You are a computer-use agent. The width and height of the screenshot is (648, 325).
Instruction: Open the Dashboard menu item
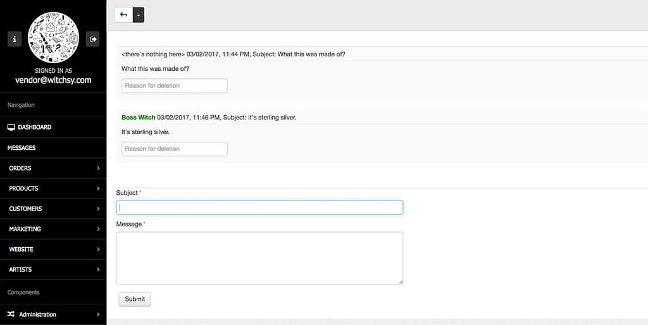(35, 127)
